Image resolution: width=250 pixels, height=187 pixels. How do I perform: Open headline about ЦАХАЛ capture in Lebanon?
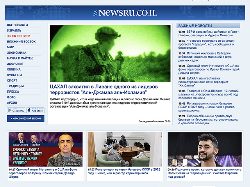[x=98, y=90]
